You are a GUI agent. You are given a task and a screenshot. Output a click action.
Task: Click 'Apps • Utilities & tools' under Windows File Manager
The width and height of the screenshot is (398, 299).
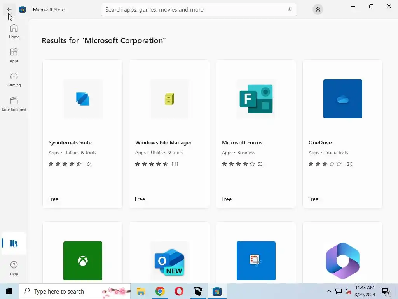tap(159, 153)
